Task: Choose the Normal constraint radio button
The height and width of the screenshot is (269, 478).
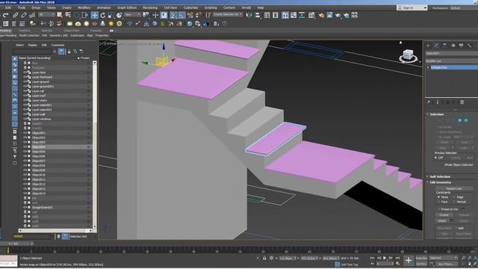Action: click(454, 202)
